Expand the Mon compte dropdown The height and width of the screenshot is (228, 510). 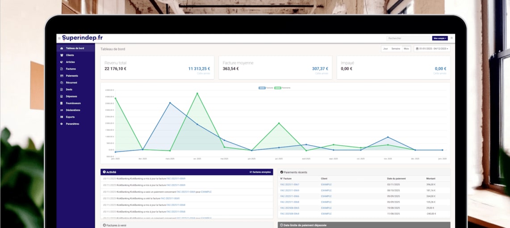pyautogui.click(x=439, y=38)
